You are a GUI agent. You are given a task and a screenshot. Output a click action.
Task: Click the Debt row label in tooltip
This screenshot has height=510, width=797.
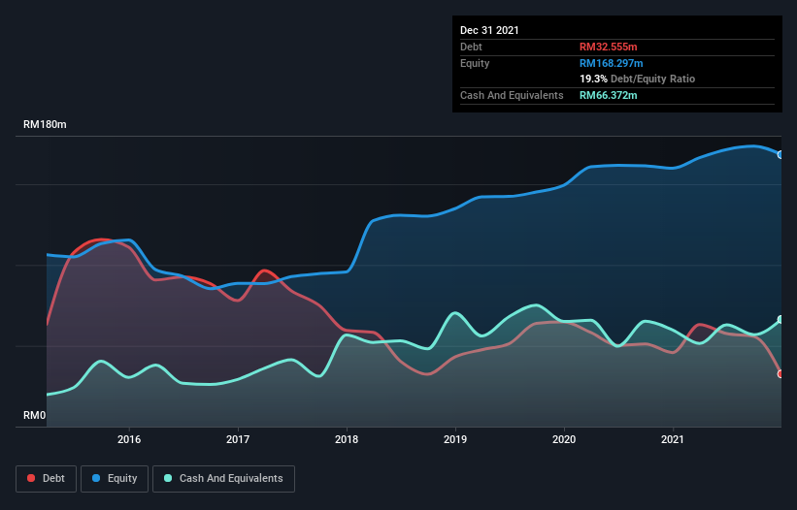click(x=471, y=47)
